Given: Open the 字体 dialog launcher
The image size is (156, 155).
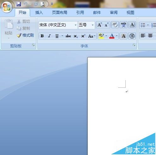Looking at the screenshot, I should tap(134, 45).
